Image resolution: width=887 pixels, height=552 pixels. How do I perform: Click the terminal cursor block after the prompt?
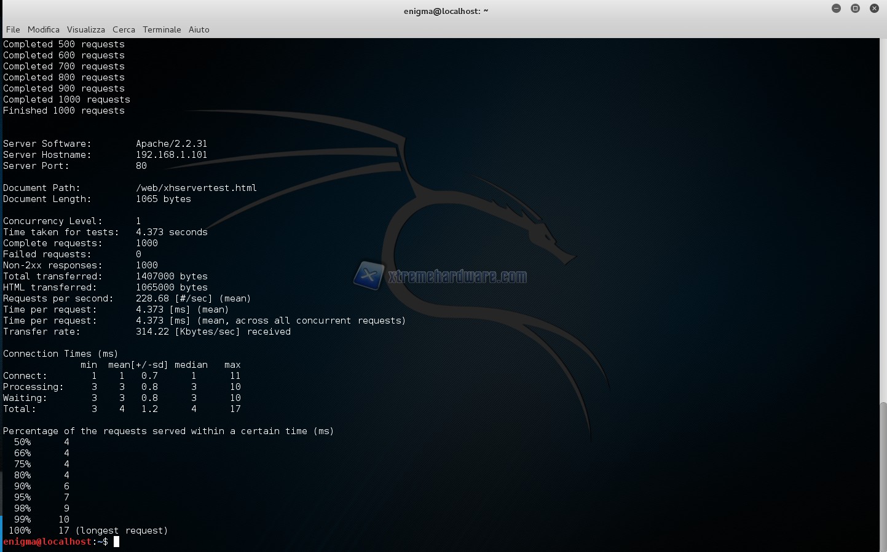(x=117, y=542)
